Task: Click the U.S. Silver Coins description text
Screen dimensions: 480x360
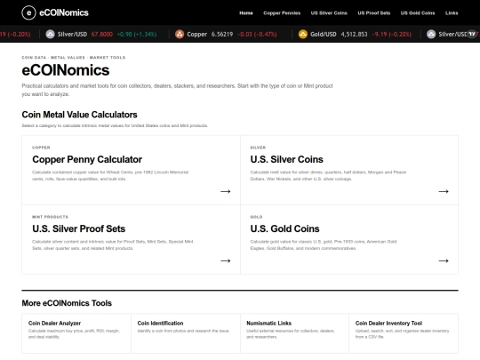Action: point(328,175)
